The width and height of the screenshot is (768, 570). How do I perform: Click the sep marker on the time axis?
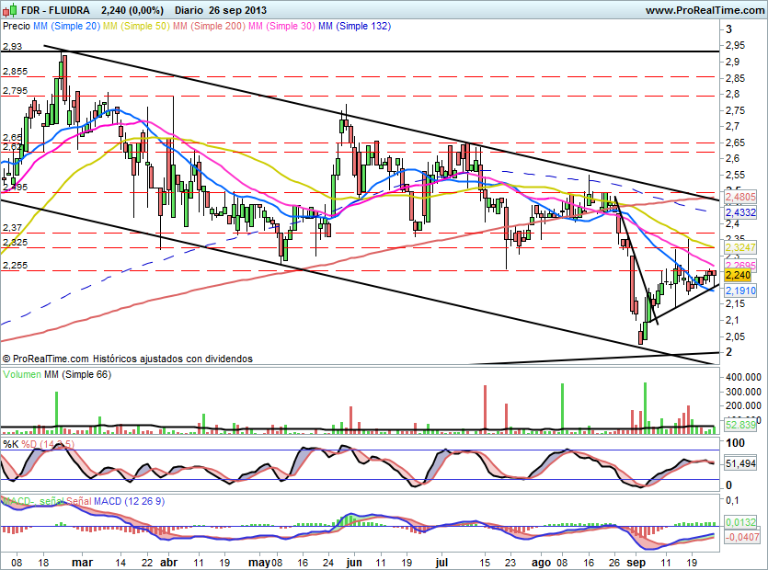637,559
